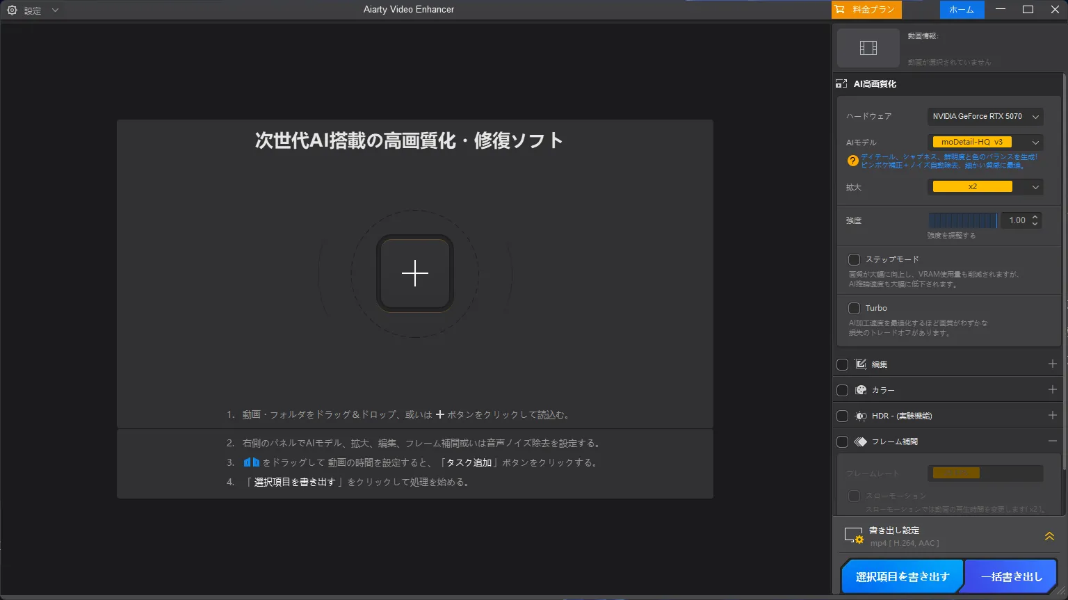Select the 編集 pencil edit icon
This screenshot has width=1068, height=600.
[x=861, y=364]
